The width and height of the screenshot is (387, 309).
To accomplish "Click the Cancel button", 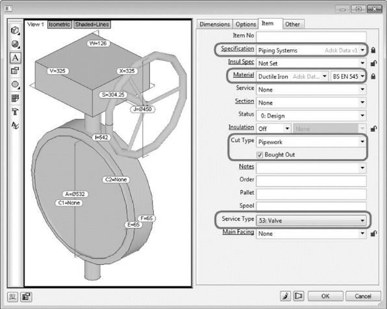I will 363,296.
